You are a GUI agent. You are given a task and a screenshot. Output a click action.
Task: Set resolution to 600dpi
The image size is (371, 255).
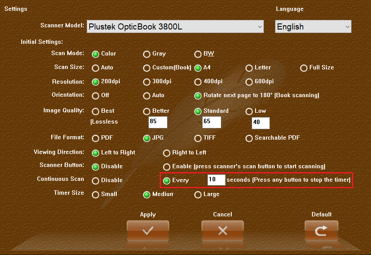pos(249,82)
